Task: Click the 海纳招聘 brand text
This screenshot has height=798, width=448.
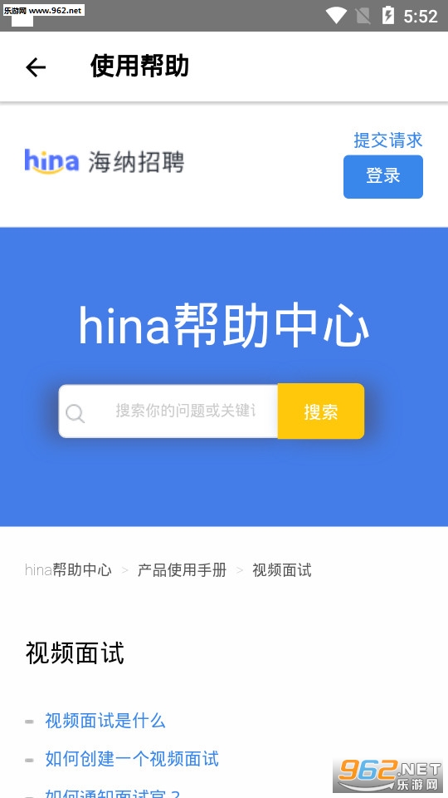Action: click(x=136, y=162)
